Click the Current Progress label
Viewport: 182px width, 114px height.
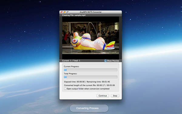(72, 67)
